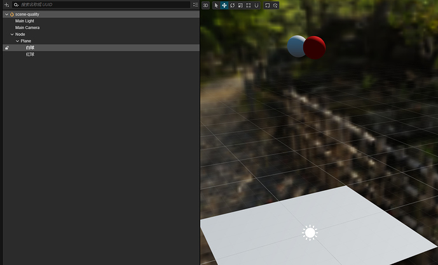438x265 pixels.
Task: Select the Plane node
Action: click(25, 41)
